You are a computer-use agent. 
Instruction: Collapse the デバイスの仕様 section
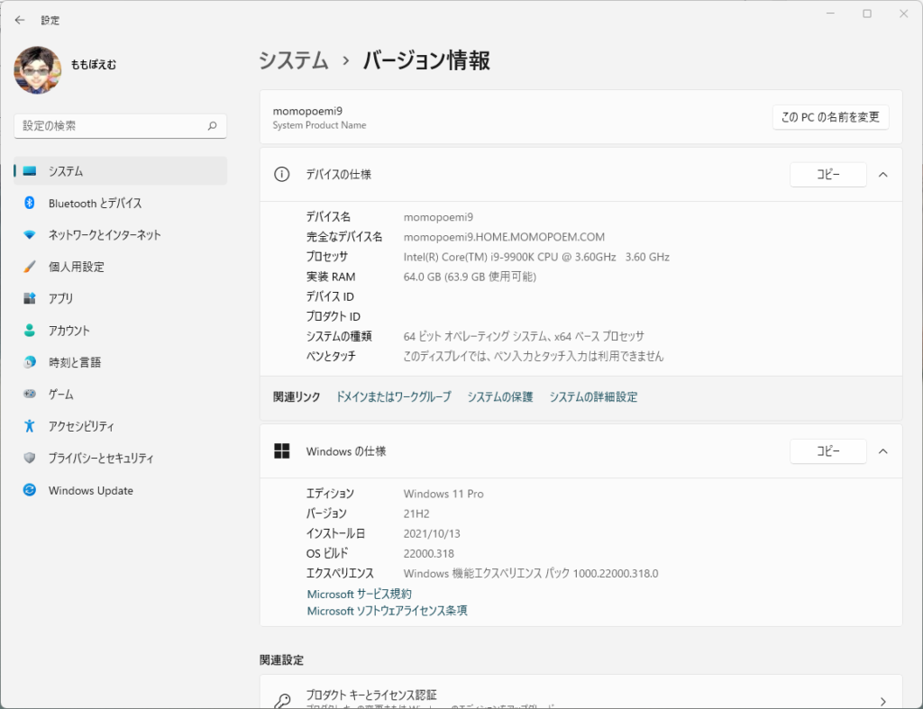(882, 175)
